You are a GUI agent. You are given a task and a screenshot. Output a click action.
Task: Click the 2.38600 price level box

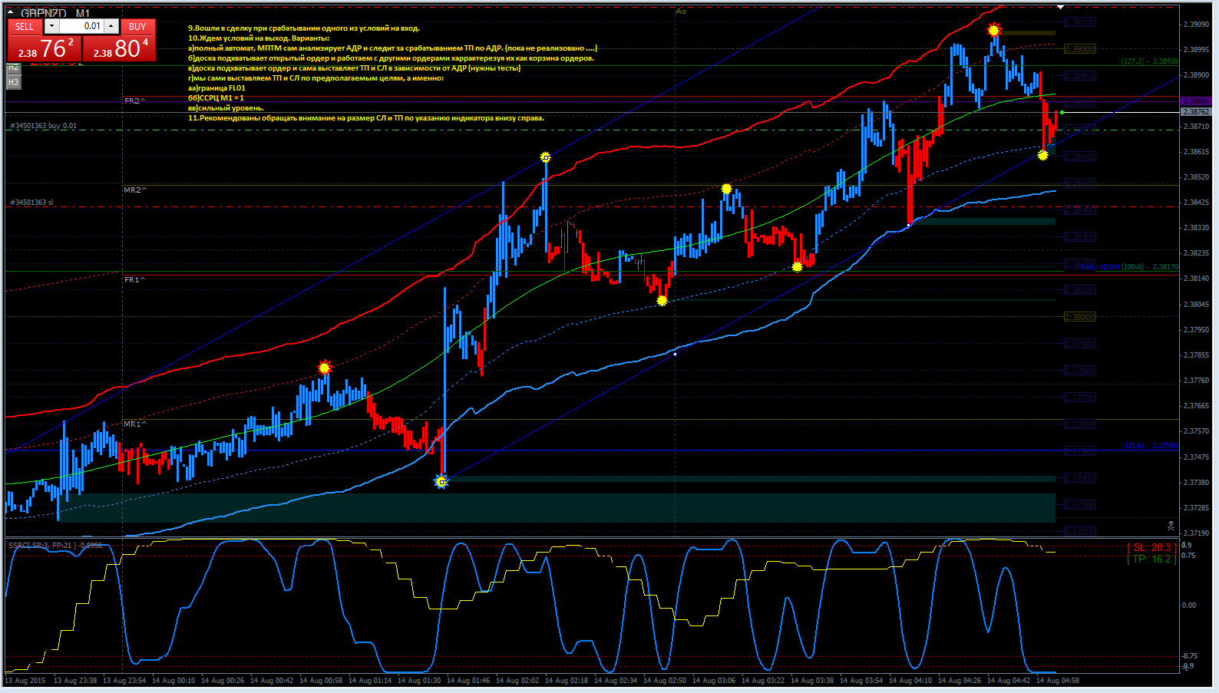click(x=1080, y=157)
